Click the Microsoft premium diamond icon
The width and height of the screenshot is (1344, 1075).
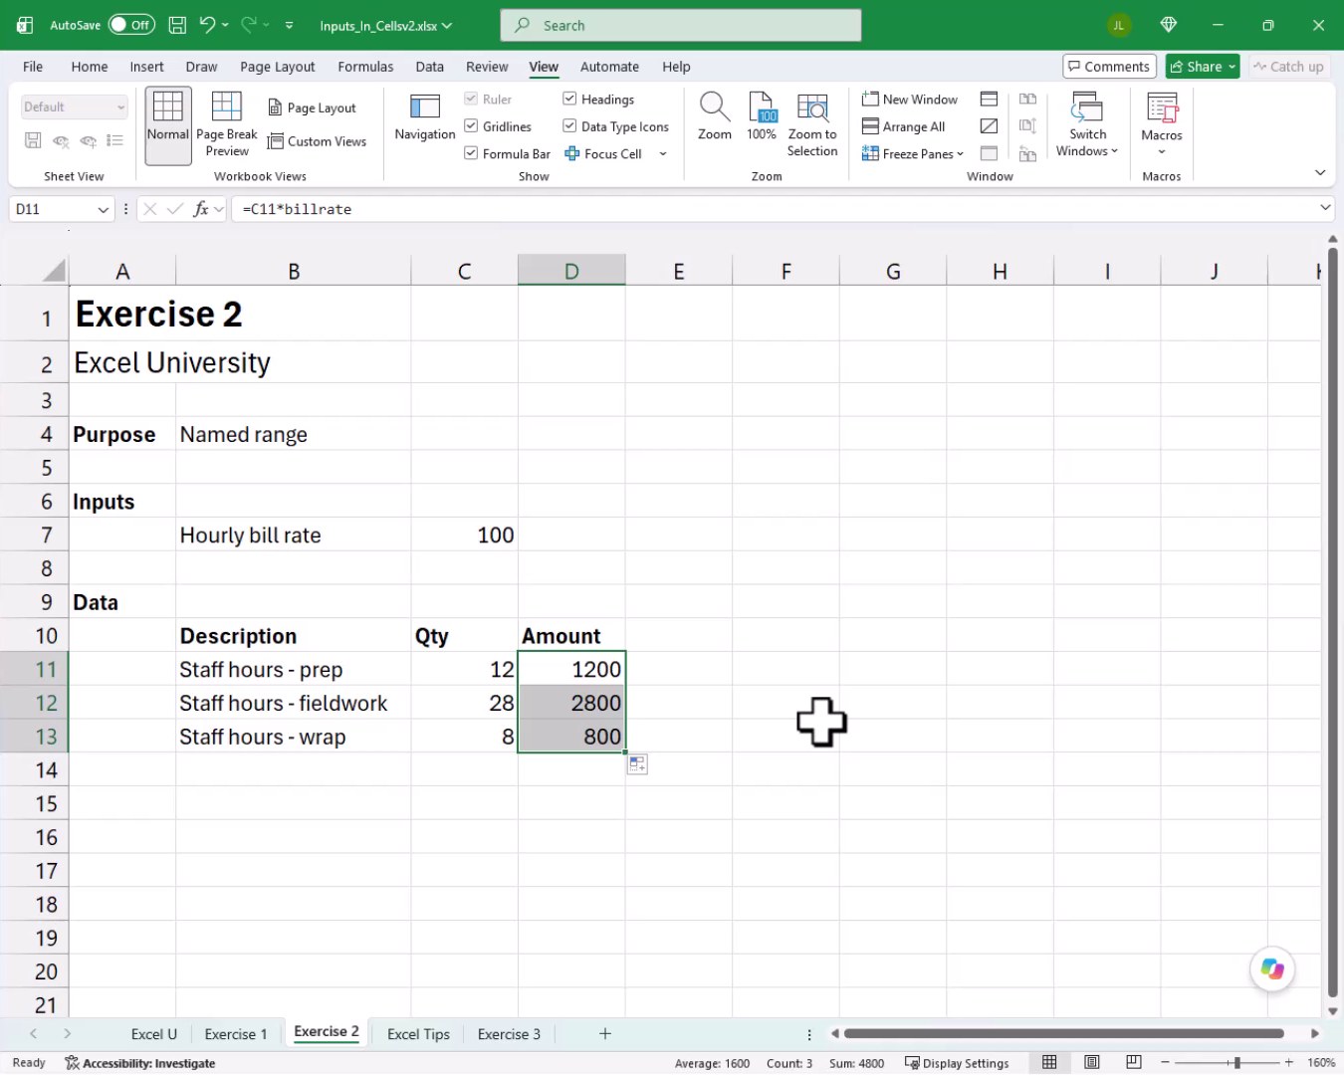pos(1169,25)
